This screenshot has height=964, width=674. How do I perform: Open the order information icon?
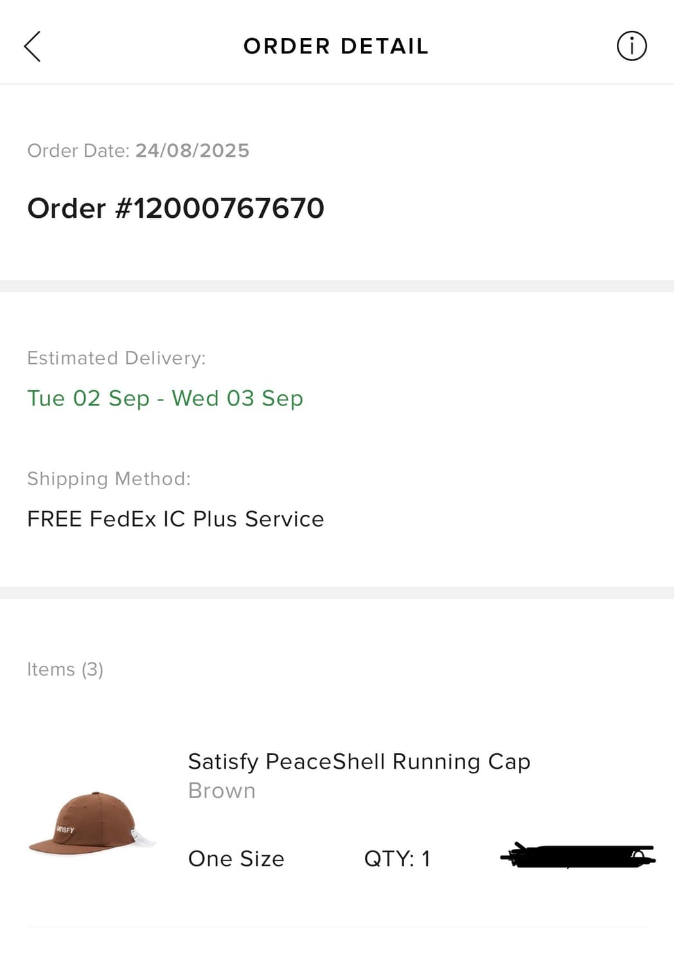click(632, 46)
